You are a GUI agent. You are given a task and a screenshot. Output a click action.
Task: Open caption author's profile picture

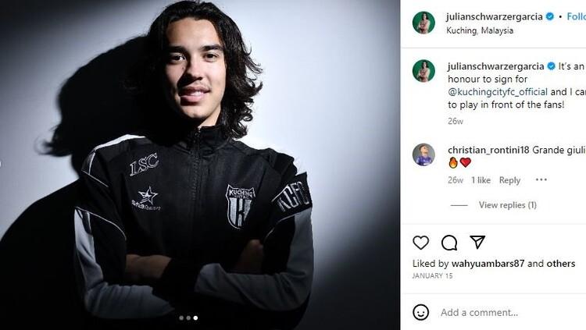423,71
